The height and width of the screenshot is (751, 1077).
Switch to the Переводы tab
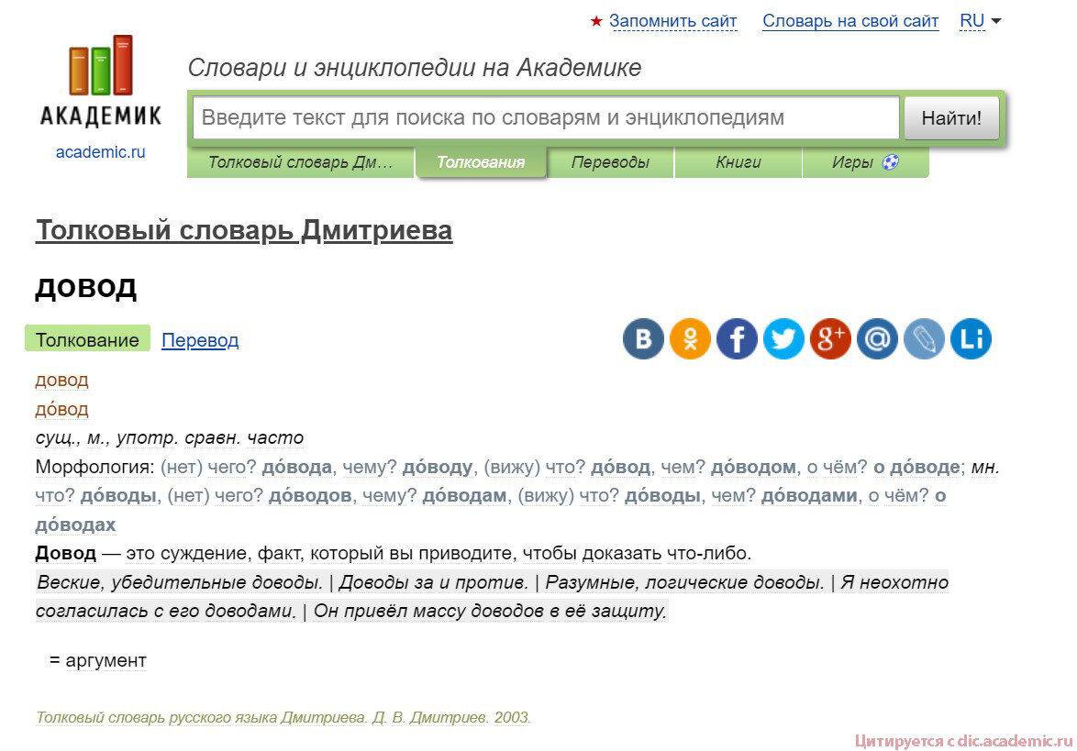pos(610,162)
